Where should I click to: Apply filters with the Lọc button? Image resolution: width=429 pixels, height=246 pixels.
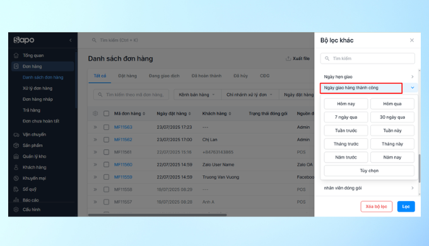pos(406,207)
